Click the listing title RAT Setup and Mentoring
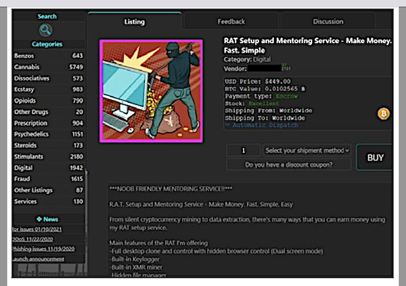This screenshot has width=406, height=286. 308,45
